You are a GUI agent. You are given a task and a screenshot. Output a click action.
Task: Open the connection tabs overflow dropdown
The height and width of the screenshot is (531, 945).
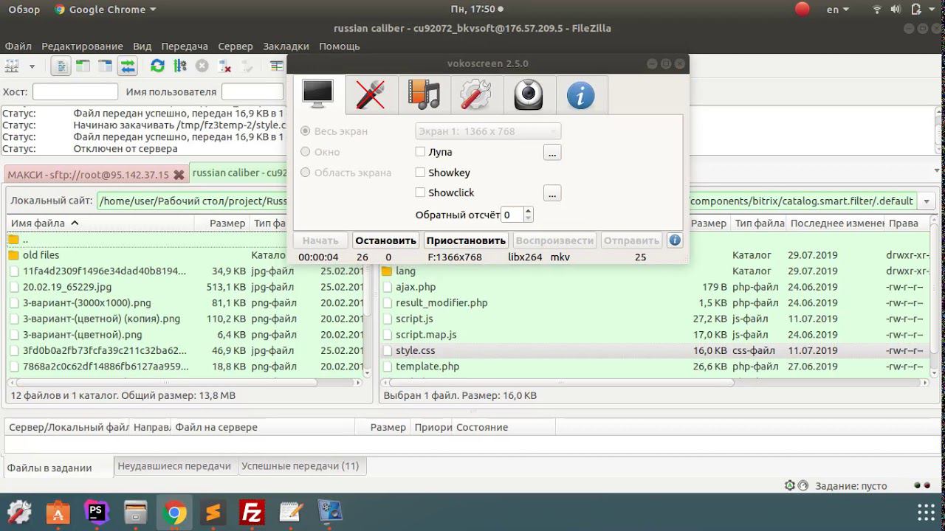tap(937, 171)
